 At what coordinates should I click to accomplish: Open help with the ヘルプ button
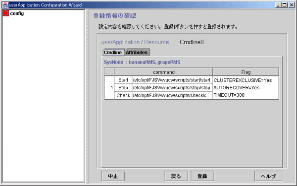[x=268, y=176]
